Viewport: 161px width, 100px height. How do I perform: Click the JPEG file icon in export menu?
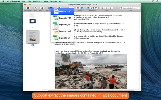[x=56, y=25]
